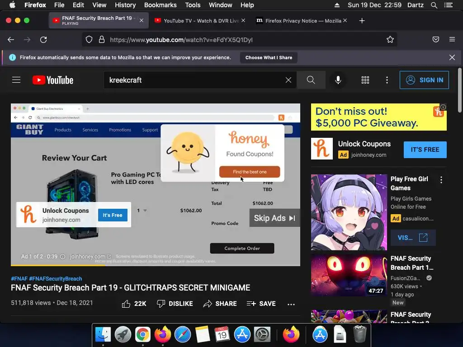Close the Firefox Privacy Notice tab
463x347 pixels.
coord(345,20)
